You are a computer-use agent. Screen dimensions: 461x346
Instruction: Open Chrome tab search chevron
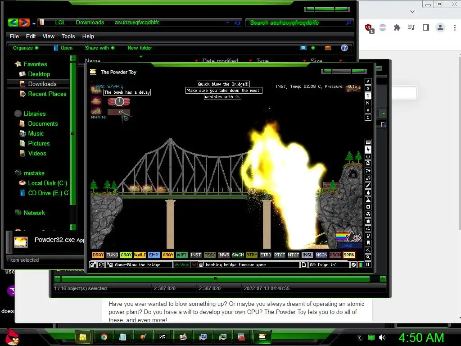(412, 11)
